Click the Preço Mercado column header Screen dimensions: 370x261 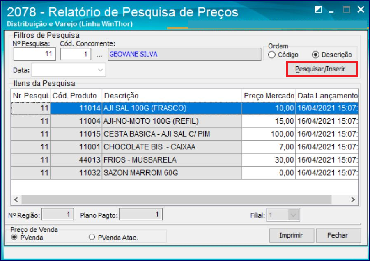point(269,96)
